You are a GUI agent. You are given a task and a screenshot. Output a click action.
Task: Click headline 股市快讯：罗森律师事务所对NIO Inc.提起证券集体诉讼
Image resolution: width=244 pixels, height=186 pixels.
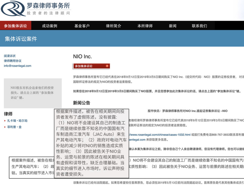click(187, 111)
